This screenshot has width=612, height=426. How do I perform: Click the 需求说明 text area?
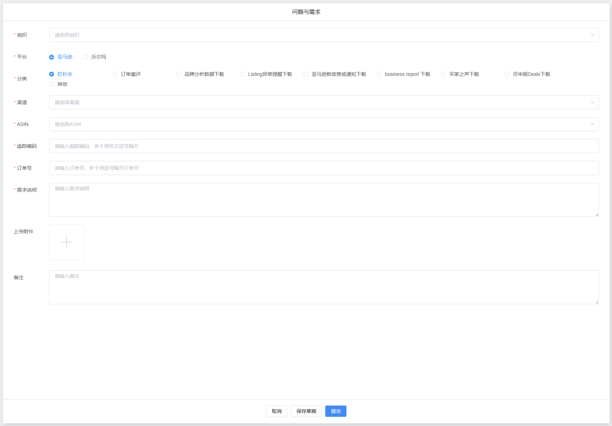click(x=323, y=200)
